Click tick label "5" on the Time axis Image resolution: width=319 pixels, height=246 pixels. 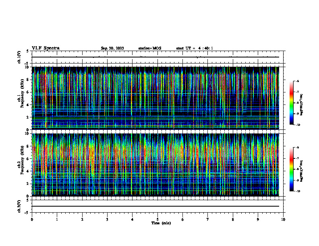(x=157, y=219)
